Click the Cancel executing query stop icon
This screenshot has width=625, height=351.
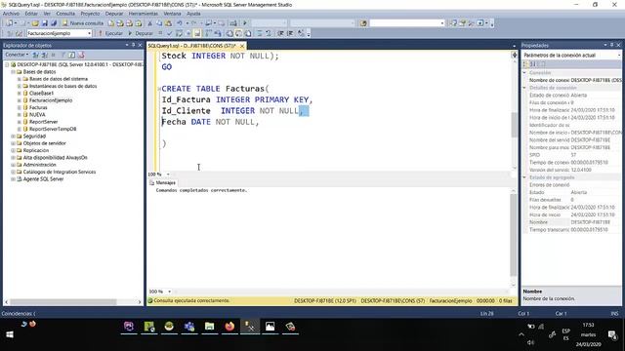(160, 33)
